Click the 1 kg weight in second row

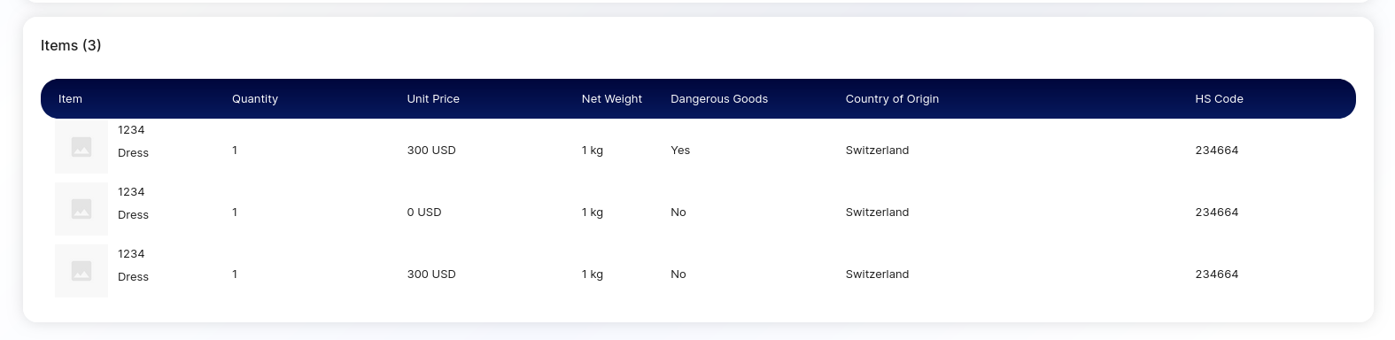click(593, 212)
